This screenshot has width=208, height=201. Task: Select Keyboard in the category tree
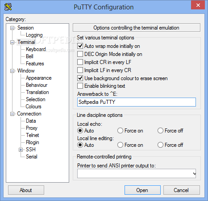coord(36,49)
